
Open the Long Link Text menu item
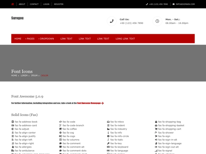[125, 39]
